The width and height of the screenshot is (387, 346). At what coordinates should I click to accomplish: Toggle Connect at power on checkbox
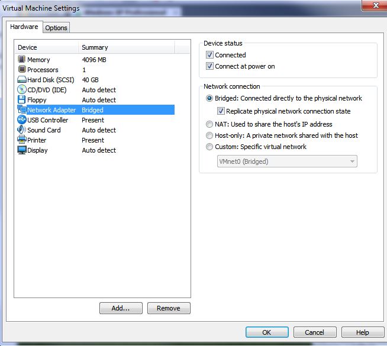[209, 66]
